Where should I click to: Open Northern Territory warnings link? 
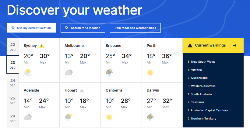pos(203,119)
